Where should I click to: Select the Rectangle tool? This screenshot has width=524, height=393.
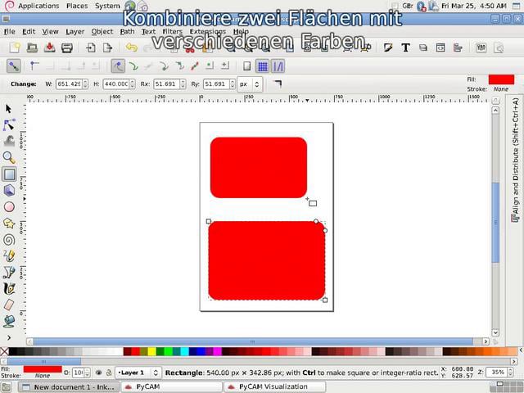click(9, 174)
